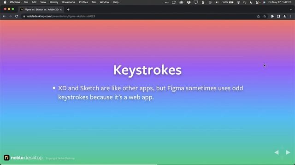Close the Figma vs. Sketch tab

coord(61,10)
